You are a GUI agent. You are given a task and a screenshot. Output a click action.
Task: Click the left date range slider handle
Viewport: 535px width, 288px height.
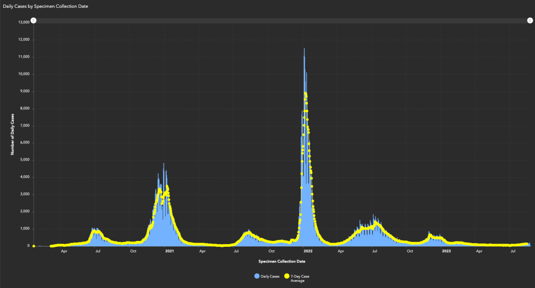(x=33, y=20)
